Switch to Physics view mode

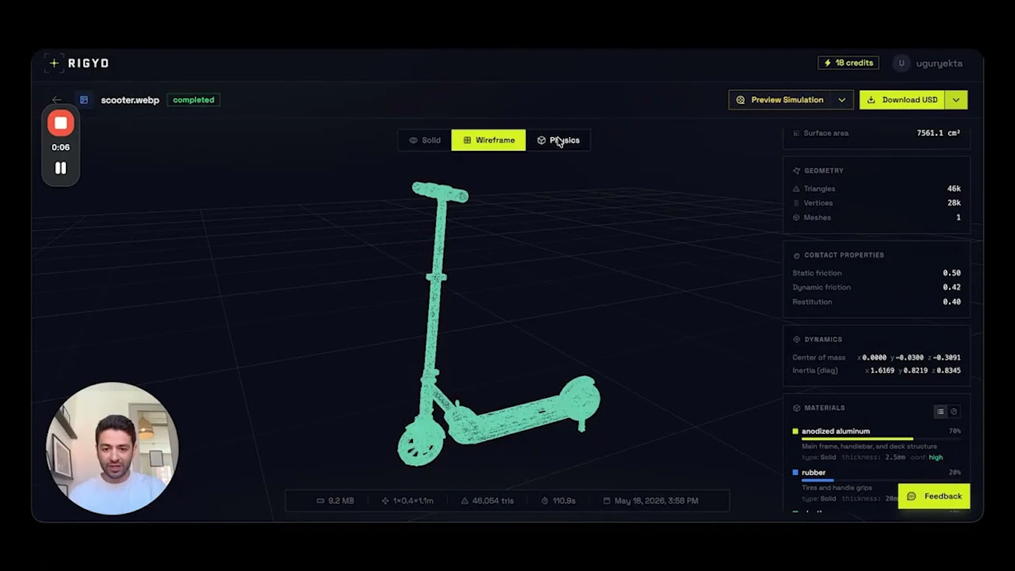point(558,140)
